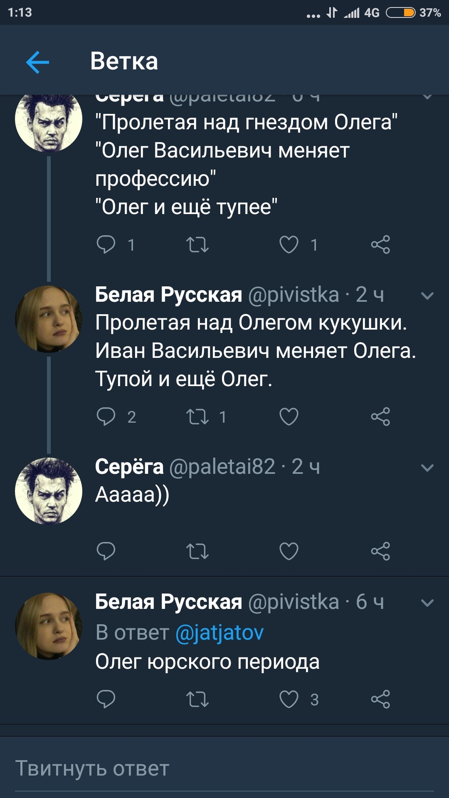Screen dimensions: 449x798
Task: Reply to the "Олег и ещё тупее" tweet
Action: click(106, 244)
